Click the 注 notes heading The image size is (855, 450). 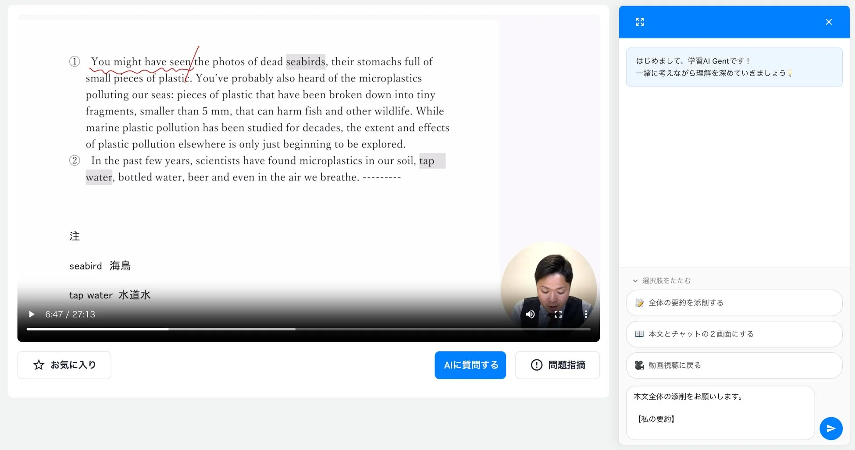pyautogui.click(x=75, y=236)
